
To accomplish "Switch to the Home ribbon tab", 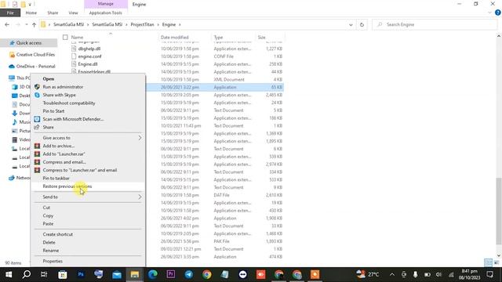I will (31, 13).
